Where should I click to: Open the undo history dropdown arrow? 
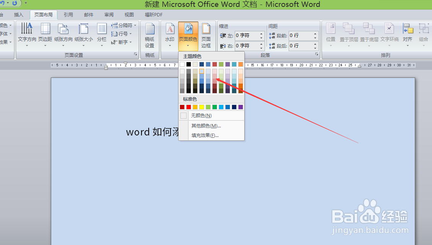pos(8,3)
